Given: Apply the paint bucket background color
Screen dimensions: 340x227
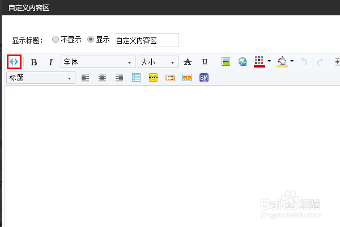Looking at the screenshot, I should tap(282, 62).
